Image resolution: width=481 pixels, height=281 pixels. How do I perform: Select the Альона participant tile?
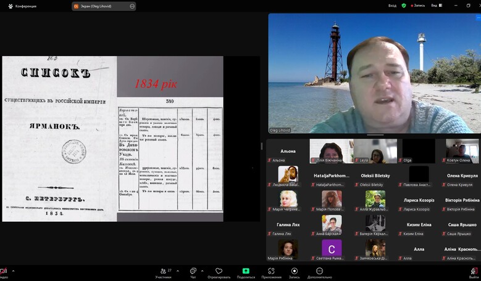(288, 151)
